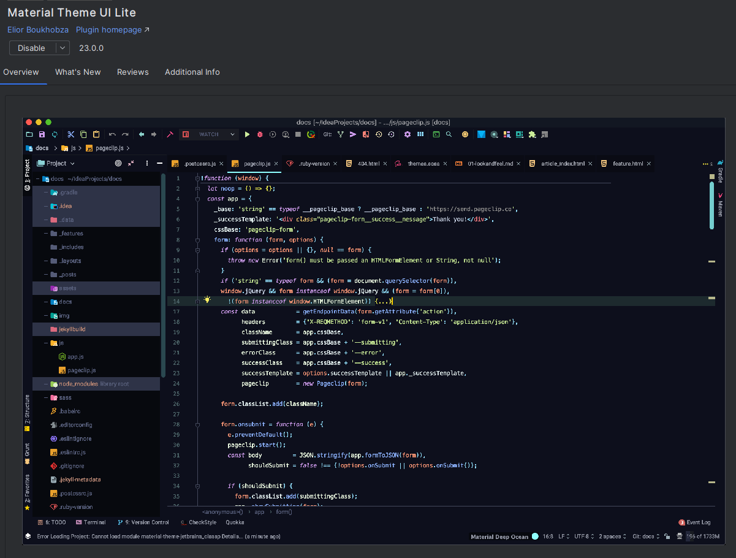This screenshot has height=558, width=736.
Task: Click the Disable plugin button
Action: point(31,48)
